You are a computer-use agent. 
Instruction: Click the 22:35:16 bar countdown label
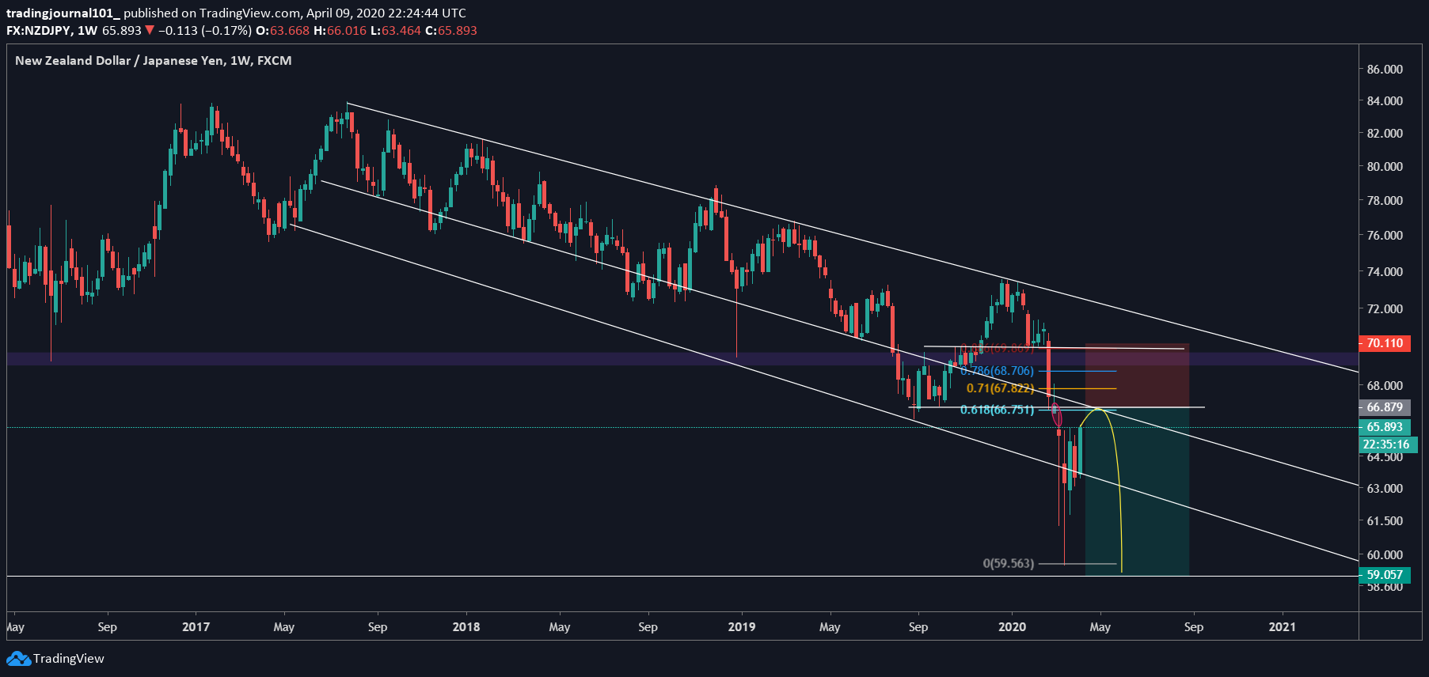(1387, 444)
